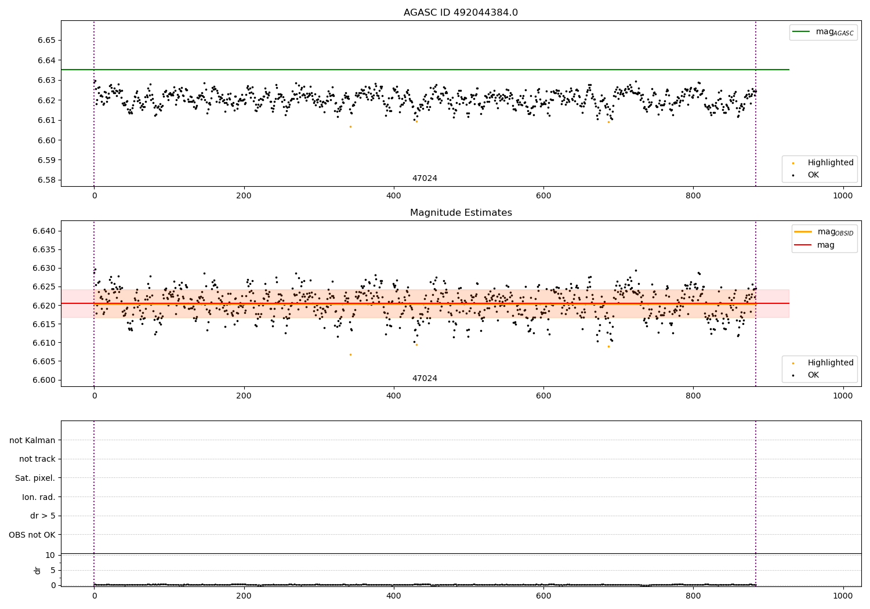Click the '6.640' y-tick in Magnitude Estimates plot
The width and height of the screenshot is (870, 609).
pyautogui.click(x=44, y=231)
